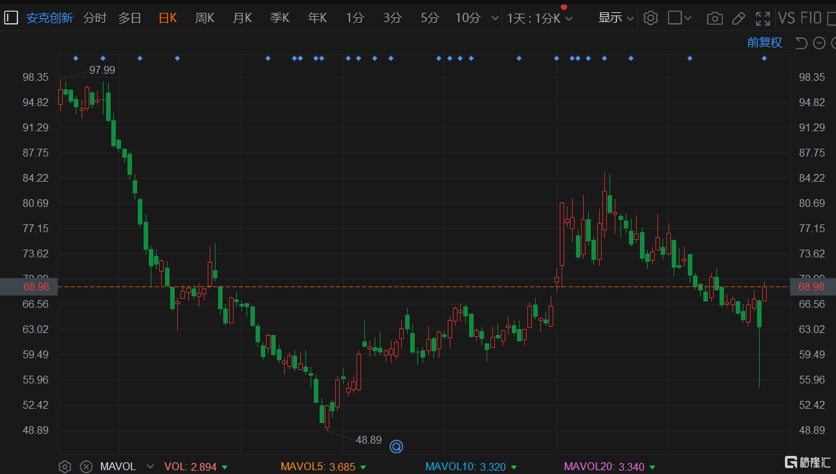Click the 安克创新 stock name
Screen dimensions: 836x474
click(x=50, y=18)
